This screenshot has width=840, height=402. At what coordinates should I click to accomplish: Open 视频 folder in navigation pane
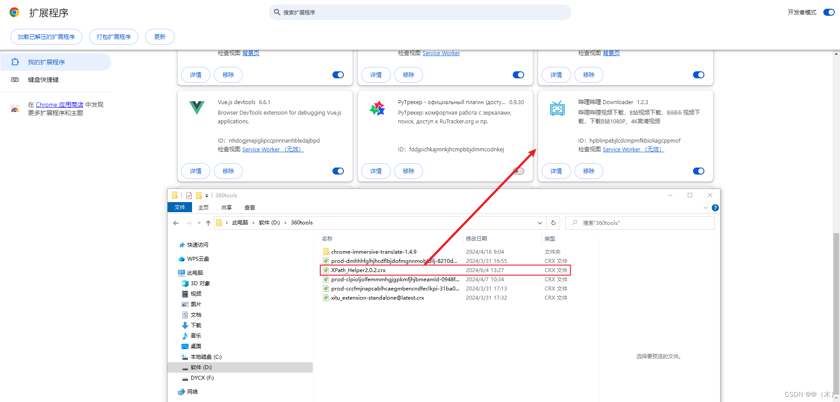192,294
